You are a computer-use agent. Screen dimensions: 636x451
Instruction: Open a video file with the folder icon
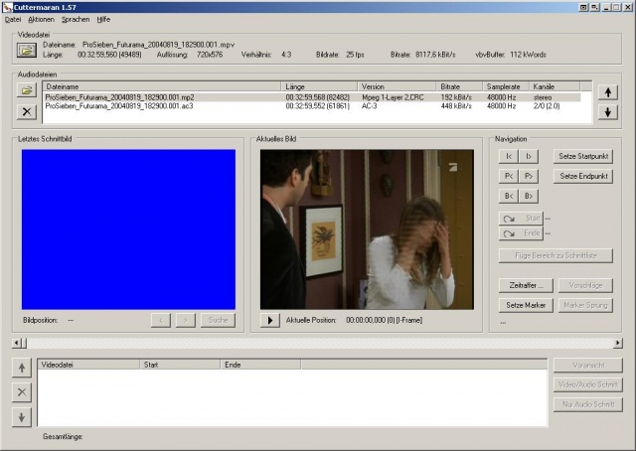click(x=26, y=50)
